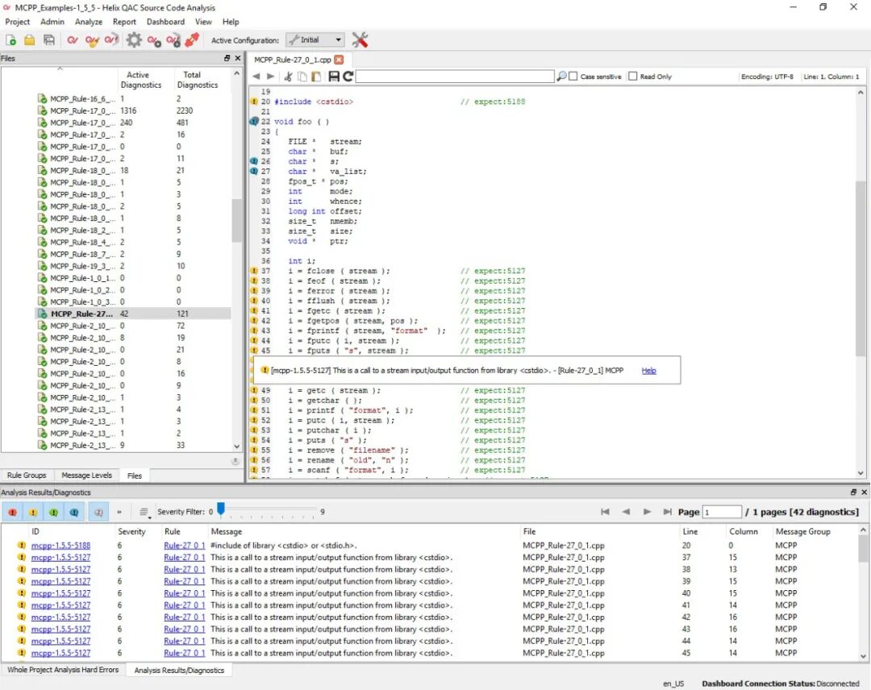Screen dimensions: 871x690
Task: Toggle the red error diagnostics filter
Action: (x=12, y=513)
